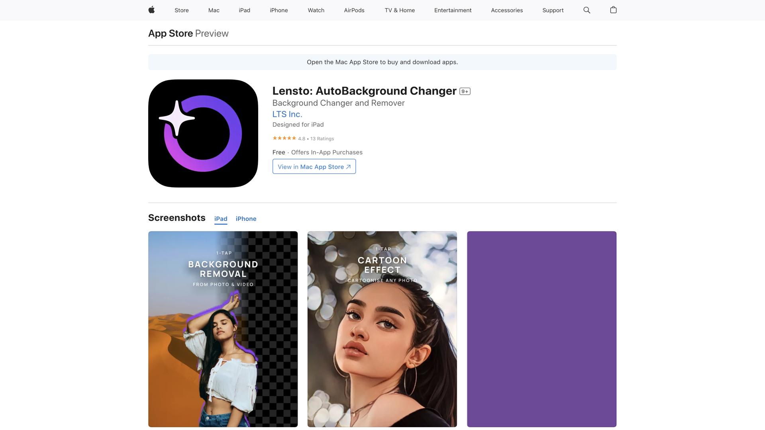Viewport: 765px width, 430px height.
Task: Open the LTS Inc. developer link
Action: click(287, 114)
